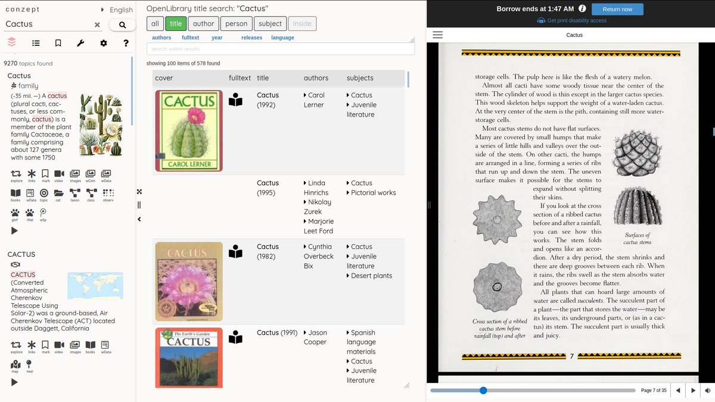
Task: Sort results by authors link
Action: [x=161, y=38]
